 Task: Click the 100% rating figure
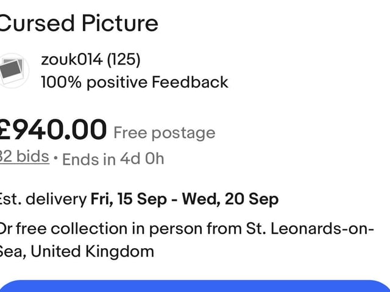click(x=61, y=82)
